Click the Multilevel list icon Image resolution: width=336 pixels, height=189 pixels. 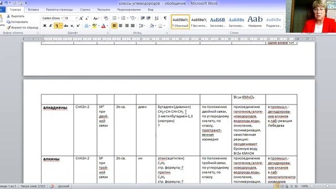132,18
